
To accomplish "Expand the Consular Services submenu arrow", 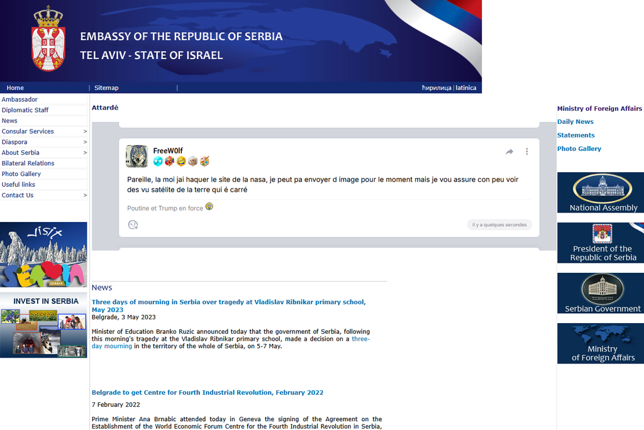I will coord(85,131).
